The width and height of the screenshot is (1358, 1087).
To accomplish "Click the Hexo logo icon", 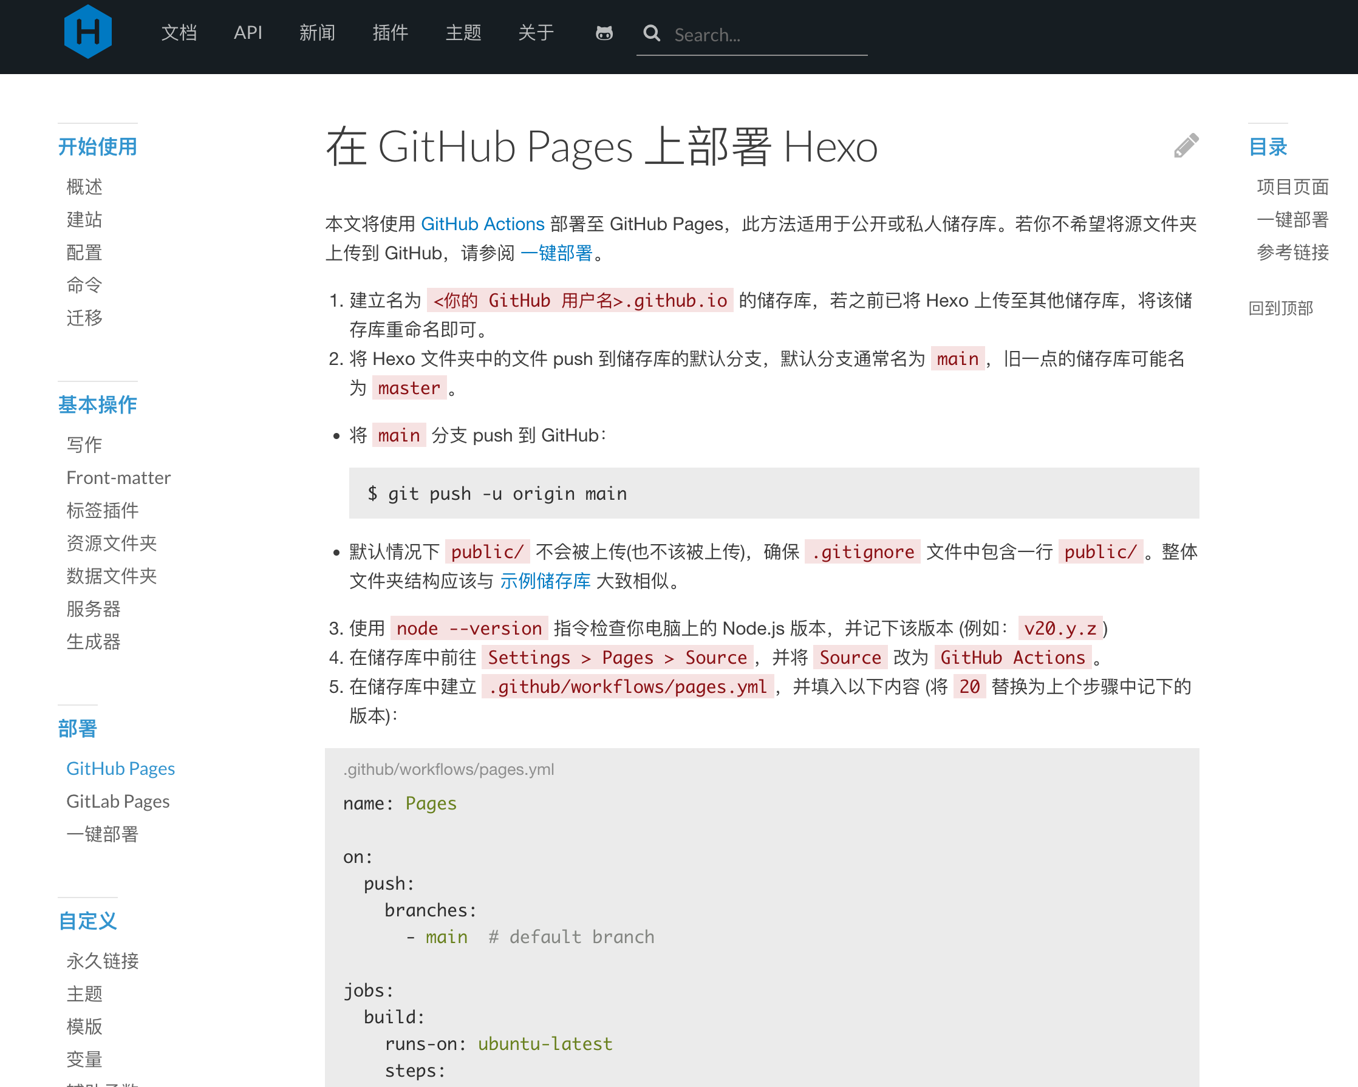I will pyautogui.click(x=88, y=31).
